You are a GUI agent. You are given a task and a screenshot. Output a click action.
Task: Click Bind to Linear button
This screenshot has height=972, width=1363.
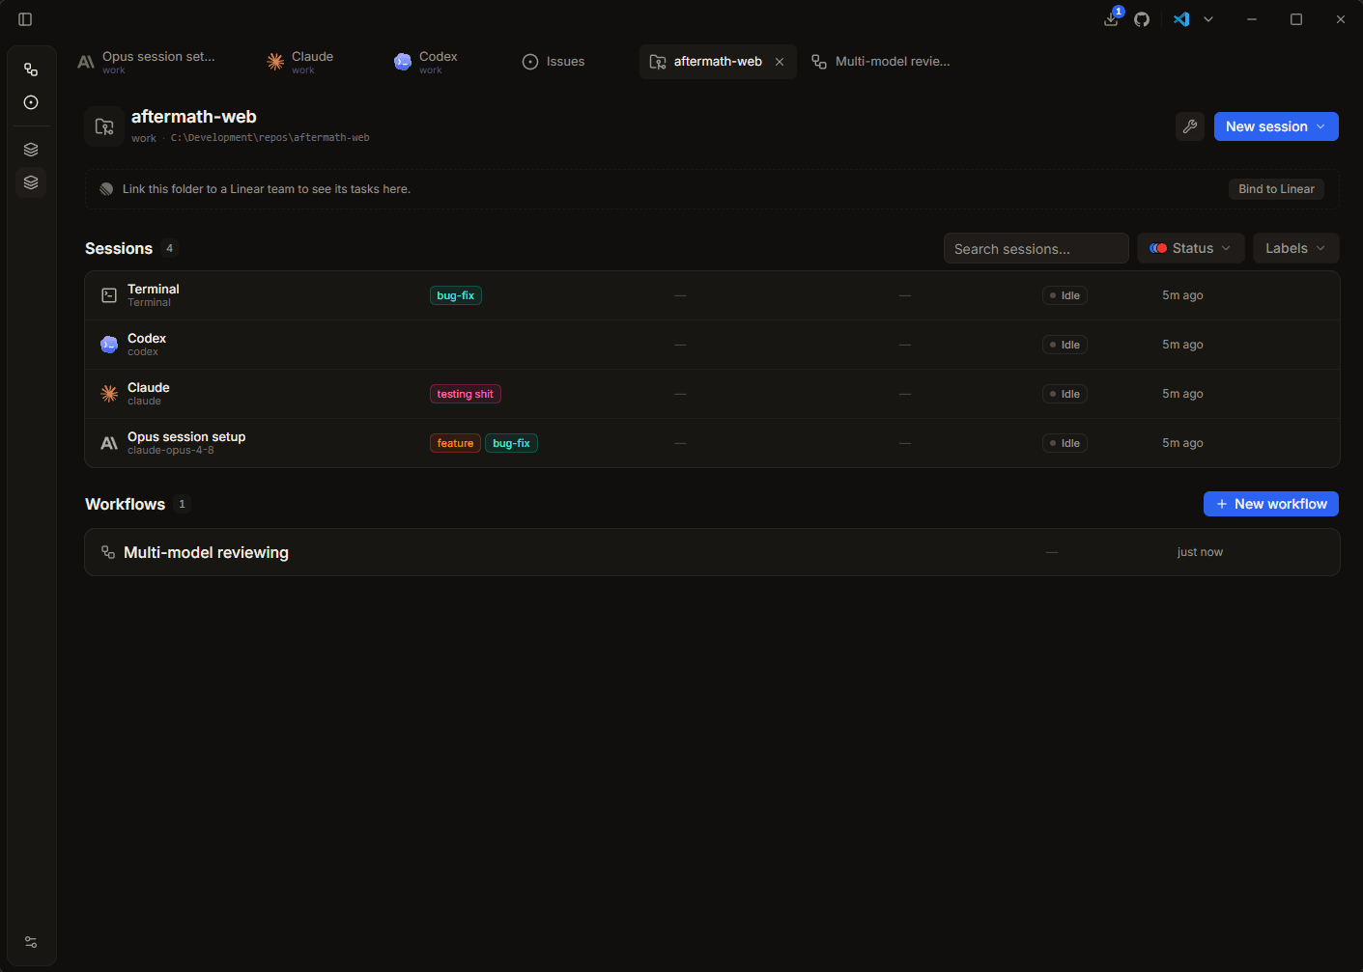[1276, 189]
